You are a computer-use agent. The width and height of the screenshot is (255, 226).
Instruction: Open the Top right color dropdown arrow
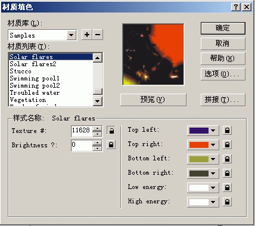[x=213, y=145]
